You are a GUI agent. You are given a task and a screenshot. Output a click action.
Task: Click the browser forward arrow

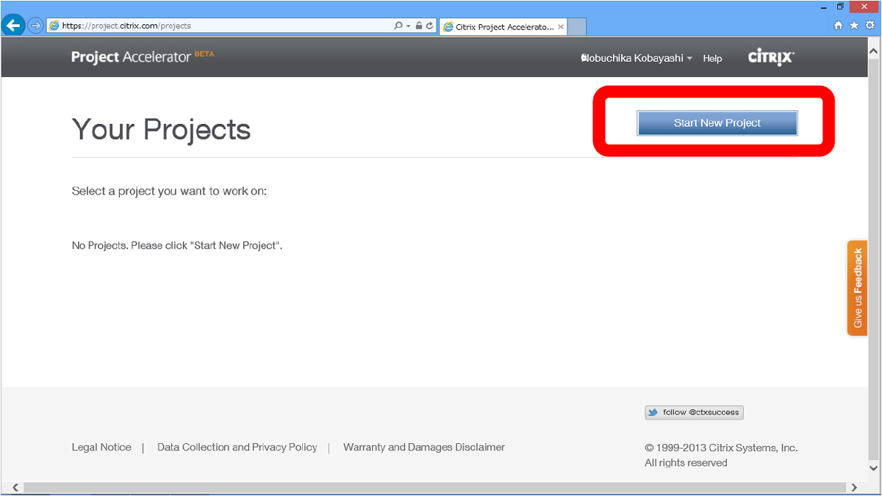pos(35,26)
